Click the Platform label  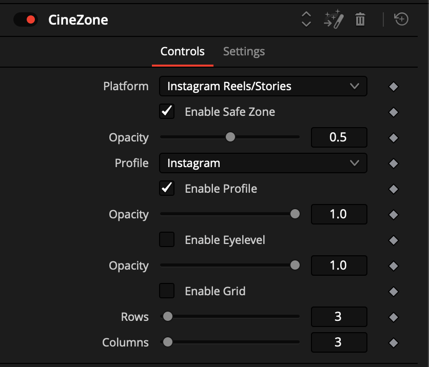pos(126,86)
